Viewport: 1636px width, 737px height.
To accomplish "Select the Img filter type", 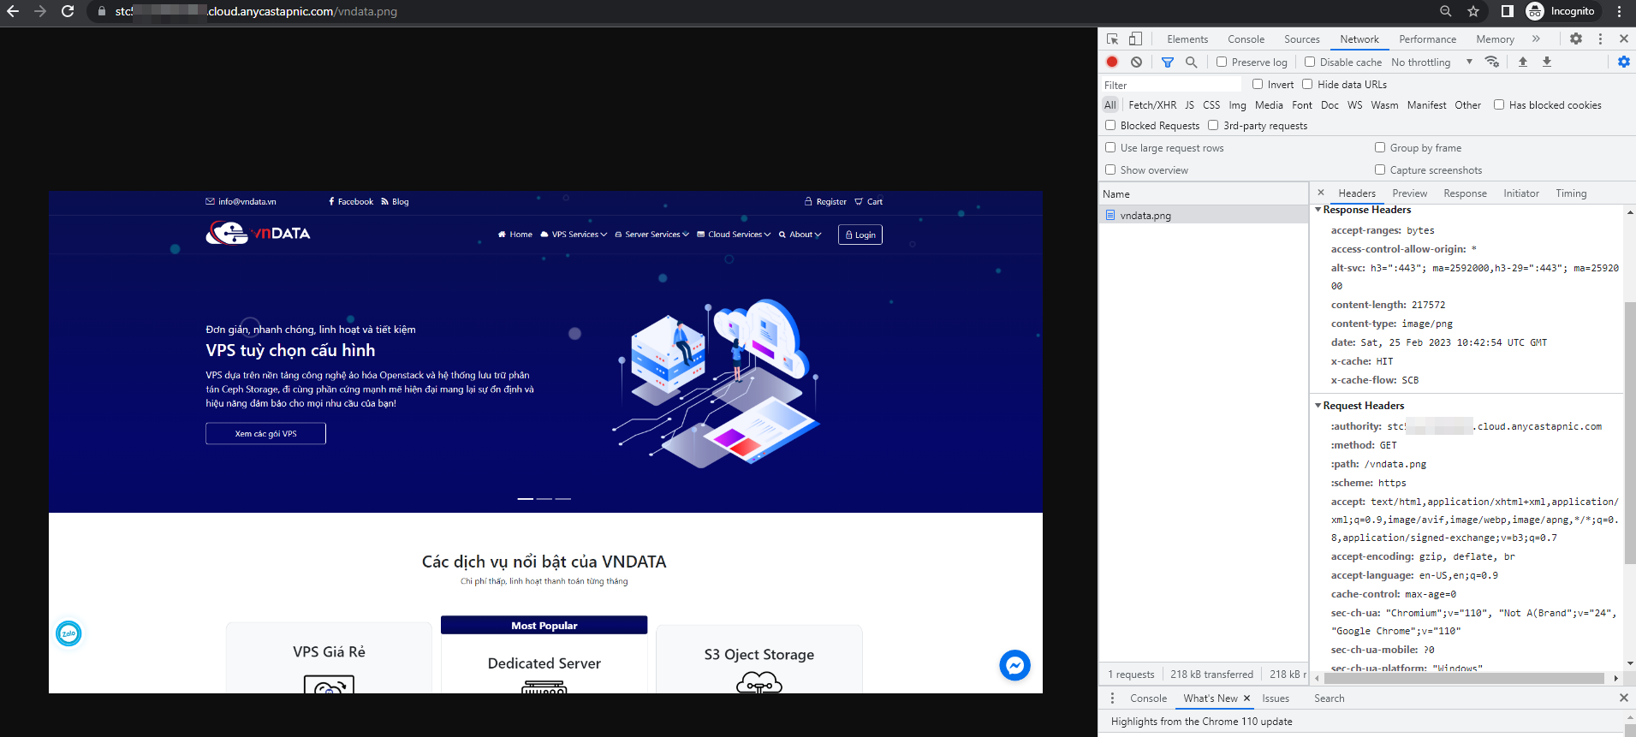I will coord(1237,105).
